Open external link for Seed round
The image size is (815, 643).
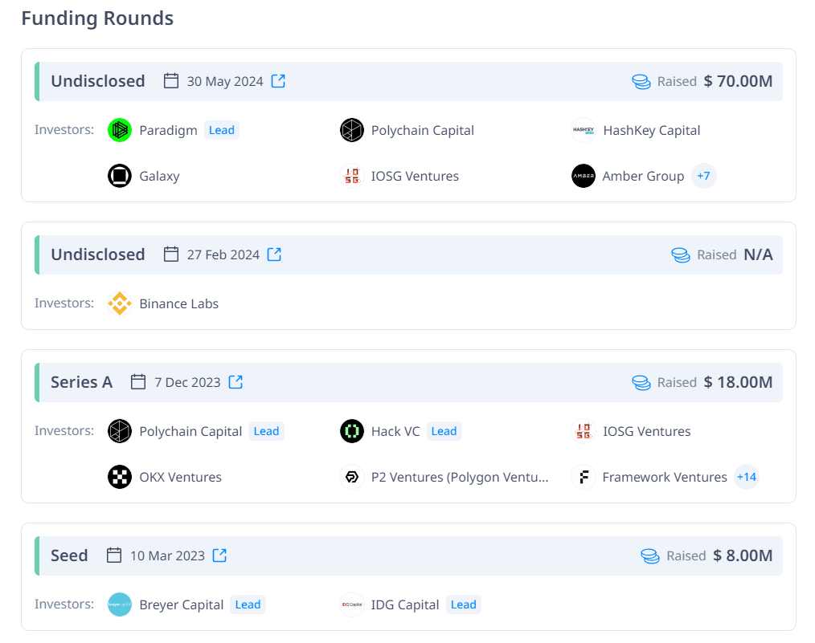(219, 556)
